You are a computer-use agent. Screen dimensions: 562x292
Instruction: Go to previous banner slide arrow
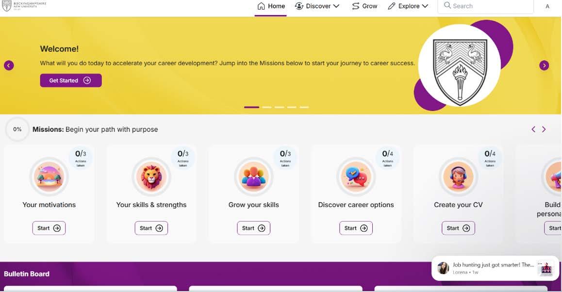(x=9, y=65)
